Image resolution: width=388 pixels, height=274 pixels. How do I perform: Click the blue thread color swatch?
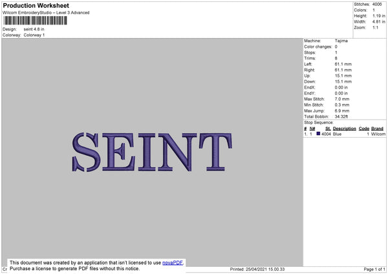tap(318, 134)
